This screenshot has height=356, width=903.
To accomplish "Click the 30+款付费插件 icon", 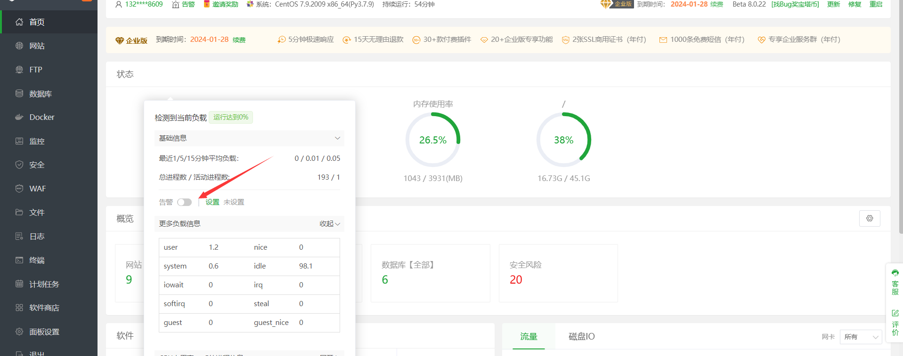I will (416, 40).
